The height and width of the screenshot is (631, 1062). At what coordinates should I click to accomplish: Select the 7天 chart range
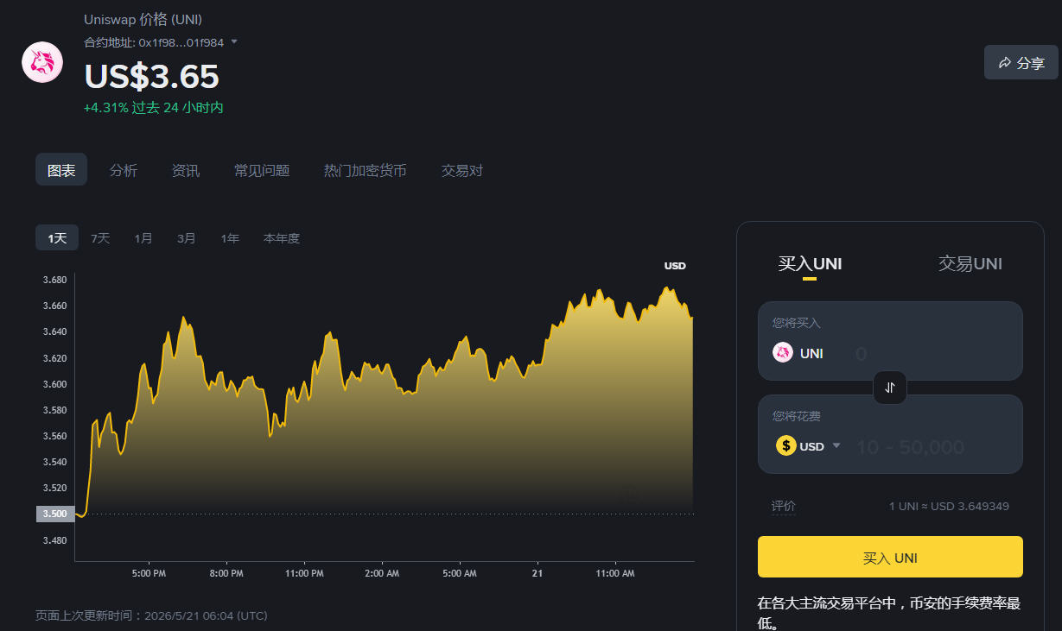[x=100, y=238]
